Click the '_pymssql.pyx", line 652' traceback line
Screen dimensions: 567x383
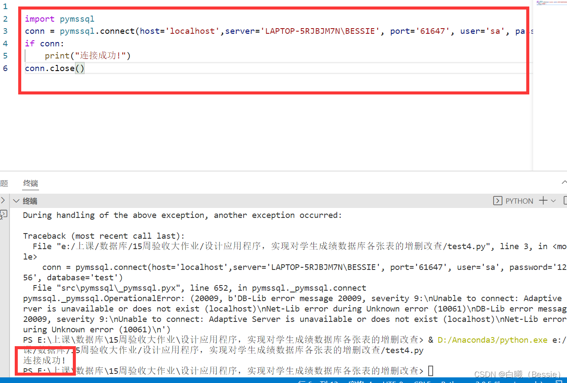tap(199, 288)
